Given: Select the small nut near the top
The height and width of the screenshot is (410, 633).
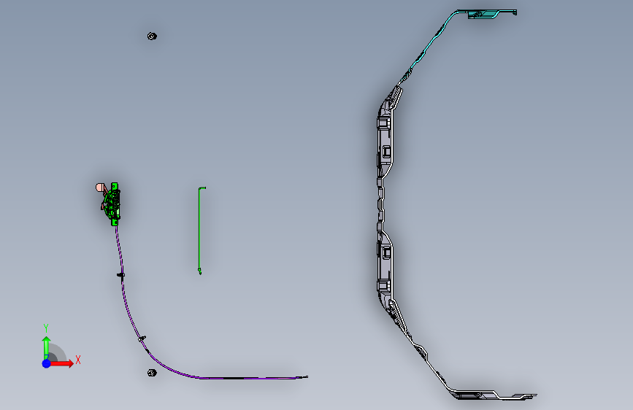Looking at the screenshot, I should tap(152, 36).
